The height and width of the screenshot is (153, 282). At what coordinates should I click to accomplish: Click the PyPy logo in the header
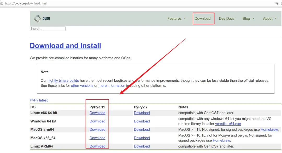coord(42,19)
